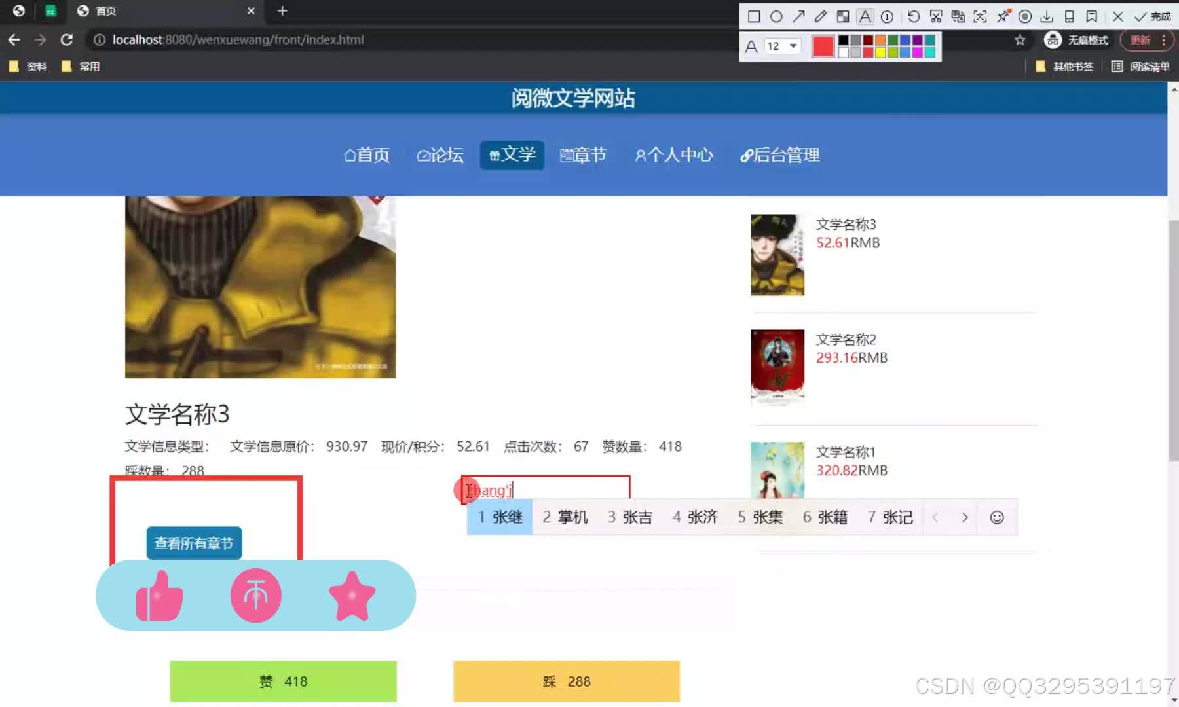Click the pink circular vote icon
This screenshot has height=707, width=1179.
[x=255, y=596]
